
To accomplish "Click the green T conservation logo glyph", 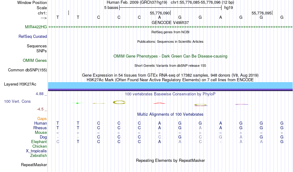I will [x=77, y=103].
